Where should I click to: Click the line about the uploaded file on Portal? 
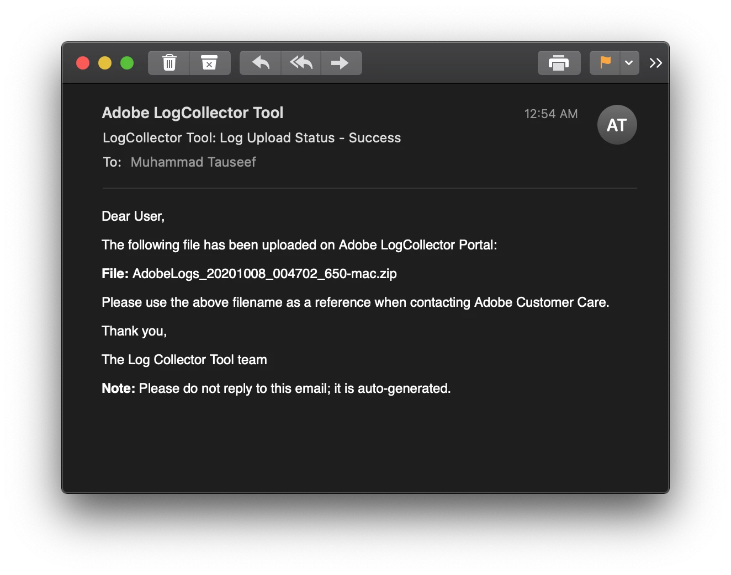(299, 245)
